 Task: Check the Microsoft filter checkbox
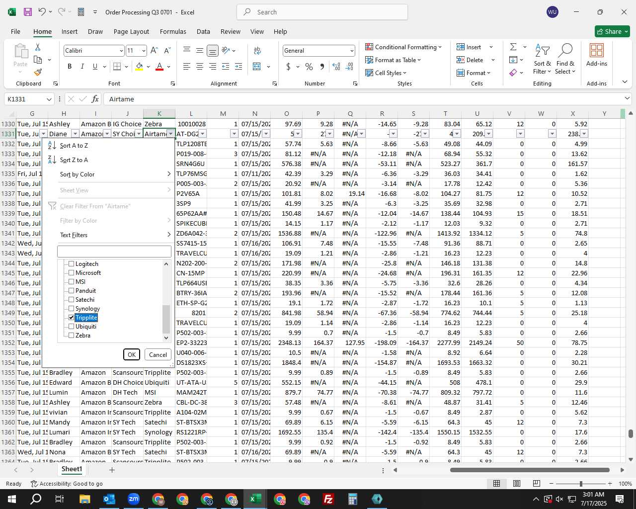pos(72,273)
